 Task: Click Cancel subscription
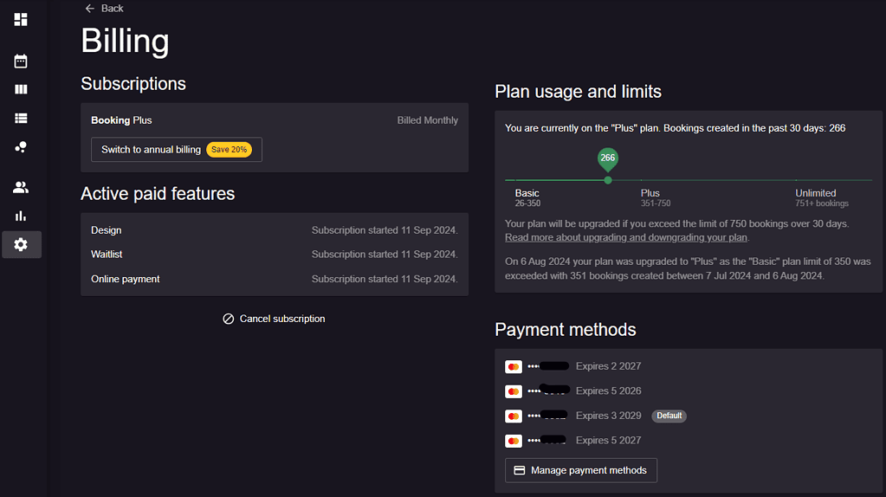274,319
